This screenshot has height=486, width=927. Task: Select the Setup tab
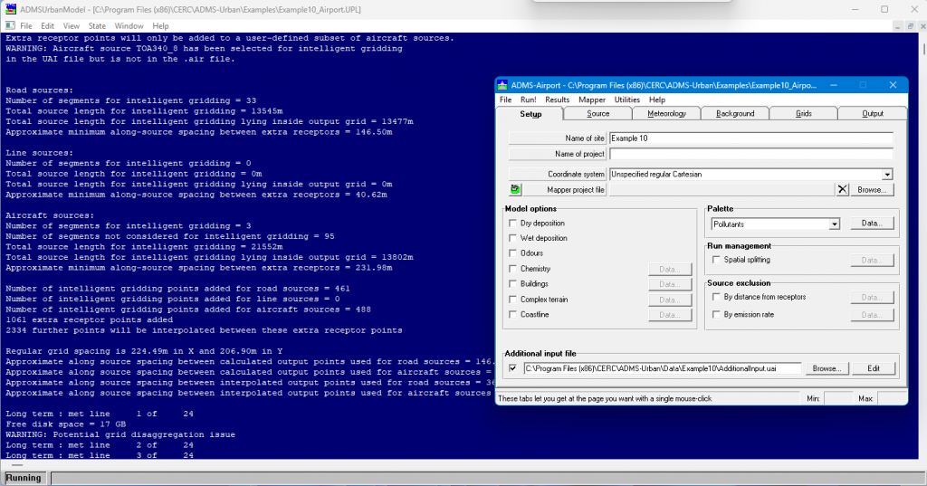(530, 113)
